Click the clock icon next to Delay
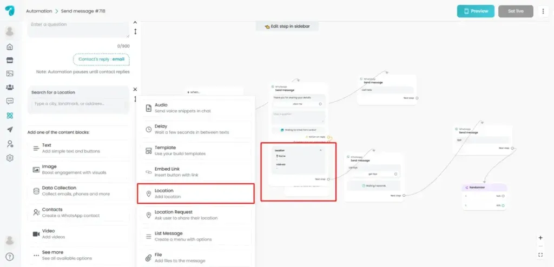Viewport: 554px width, 267px height. point(149,129)
